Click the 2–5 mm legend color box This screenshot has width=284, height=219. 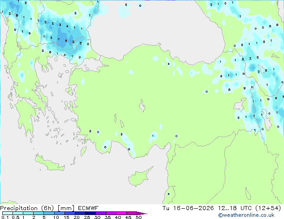point(39,213)
